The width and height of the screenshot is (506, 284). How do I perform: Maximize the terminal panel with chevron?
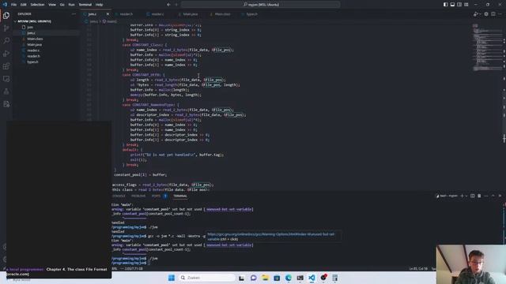coord(493,196)
